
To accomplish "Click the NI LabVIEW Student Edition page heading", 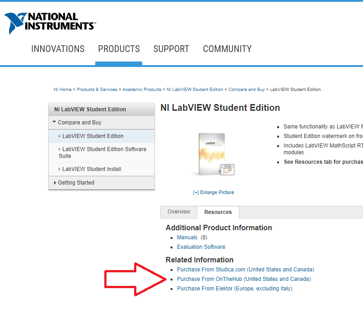I will click(x=220, y=108).
